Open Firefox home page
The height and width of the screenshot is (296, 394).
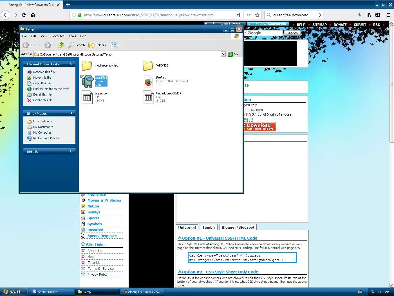[x=33, y=15]
